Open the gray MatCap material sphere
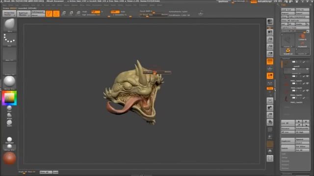This screenshot has height=176, width=314. pos(9,83)
